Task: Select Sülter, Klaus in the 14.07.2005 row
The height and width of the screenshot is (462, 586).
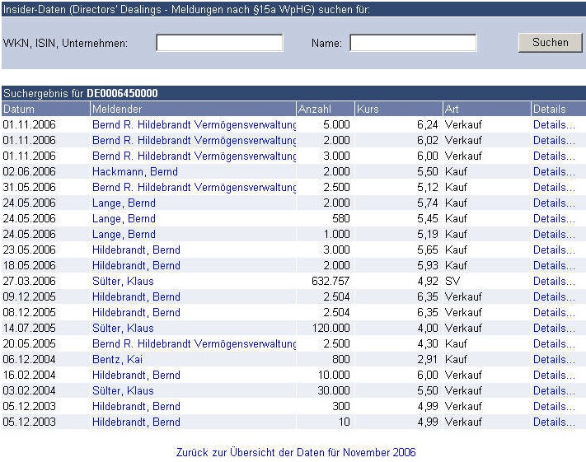Action: coord(123,329)
